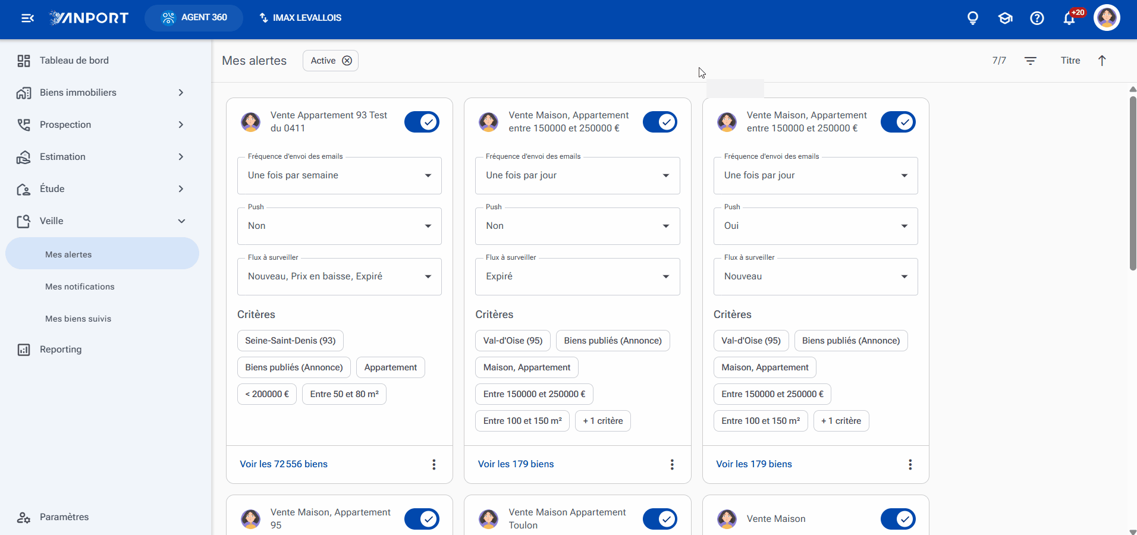The width and height of the screenshot is (1137, 535).
Task: Click the Voir les 72 556 biens link
Action: tap(284, 464)
